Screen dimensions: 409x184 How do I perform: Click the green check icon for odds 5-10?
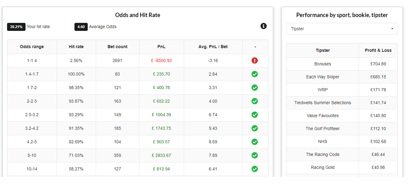(x=254, y=155)
